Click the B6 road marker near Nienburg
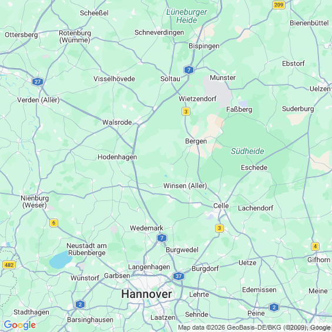The image size is (332, 332). coord(54,223)
